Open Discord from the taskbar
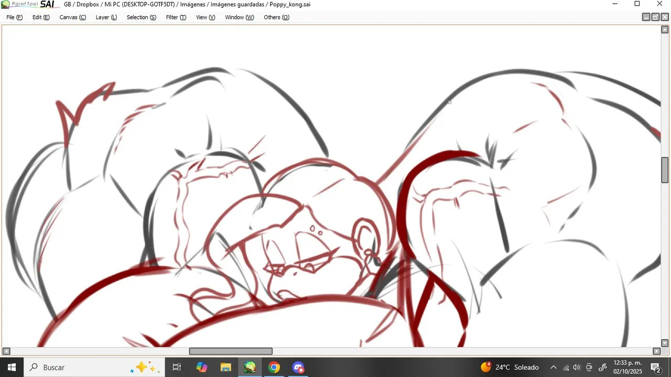671x377 pixels. coord(298,367)
